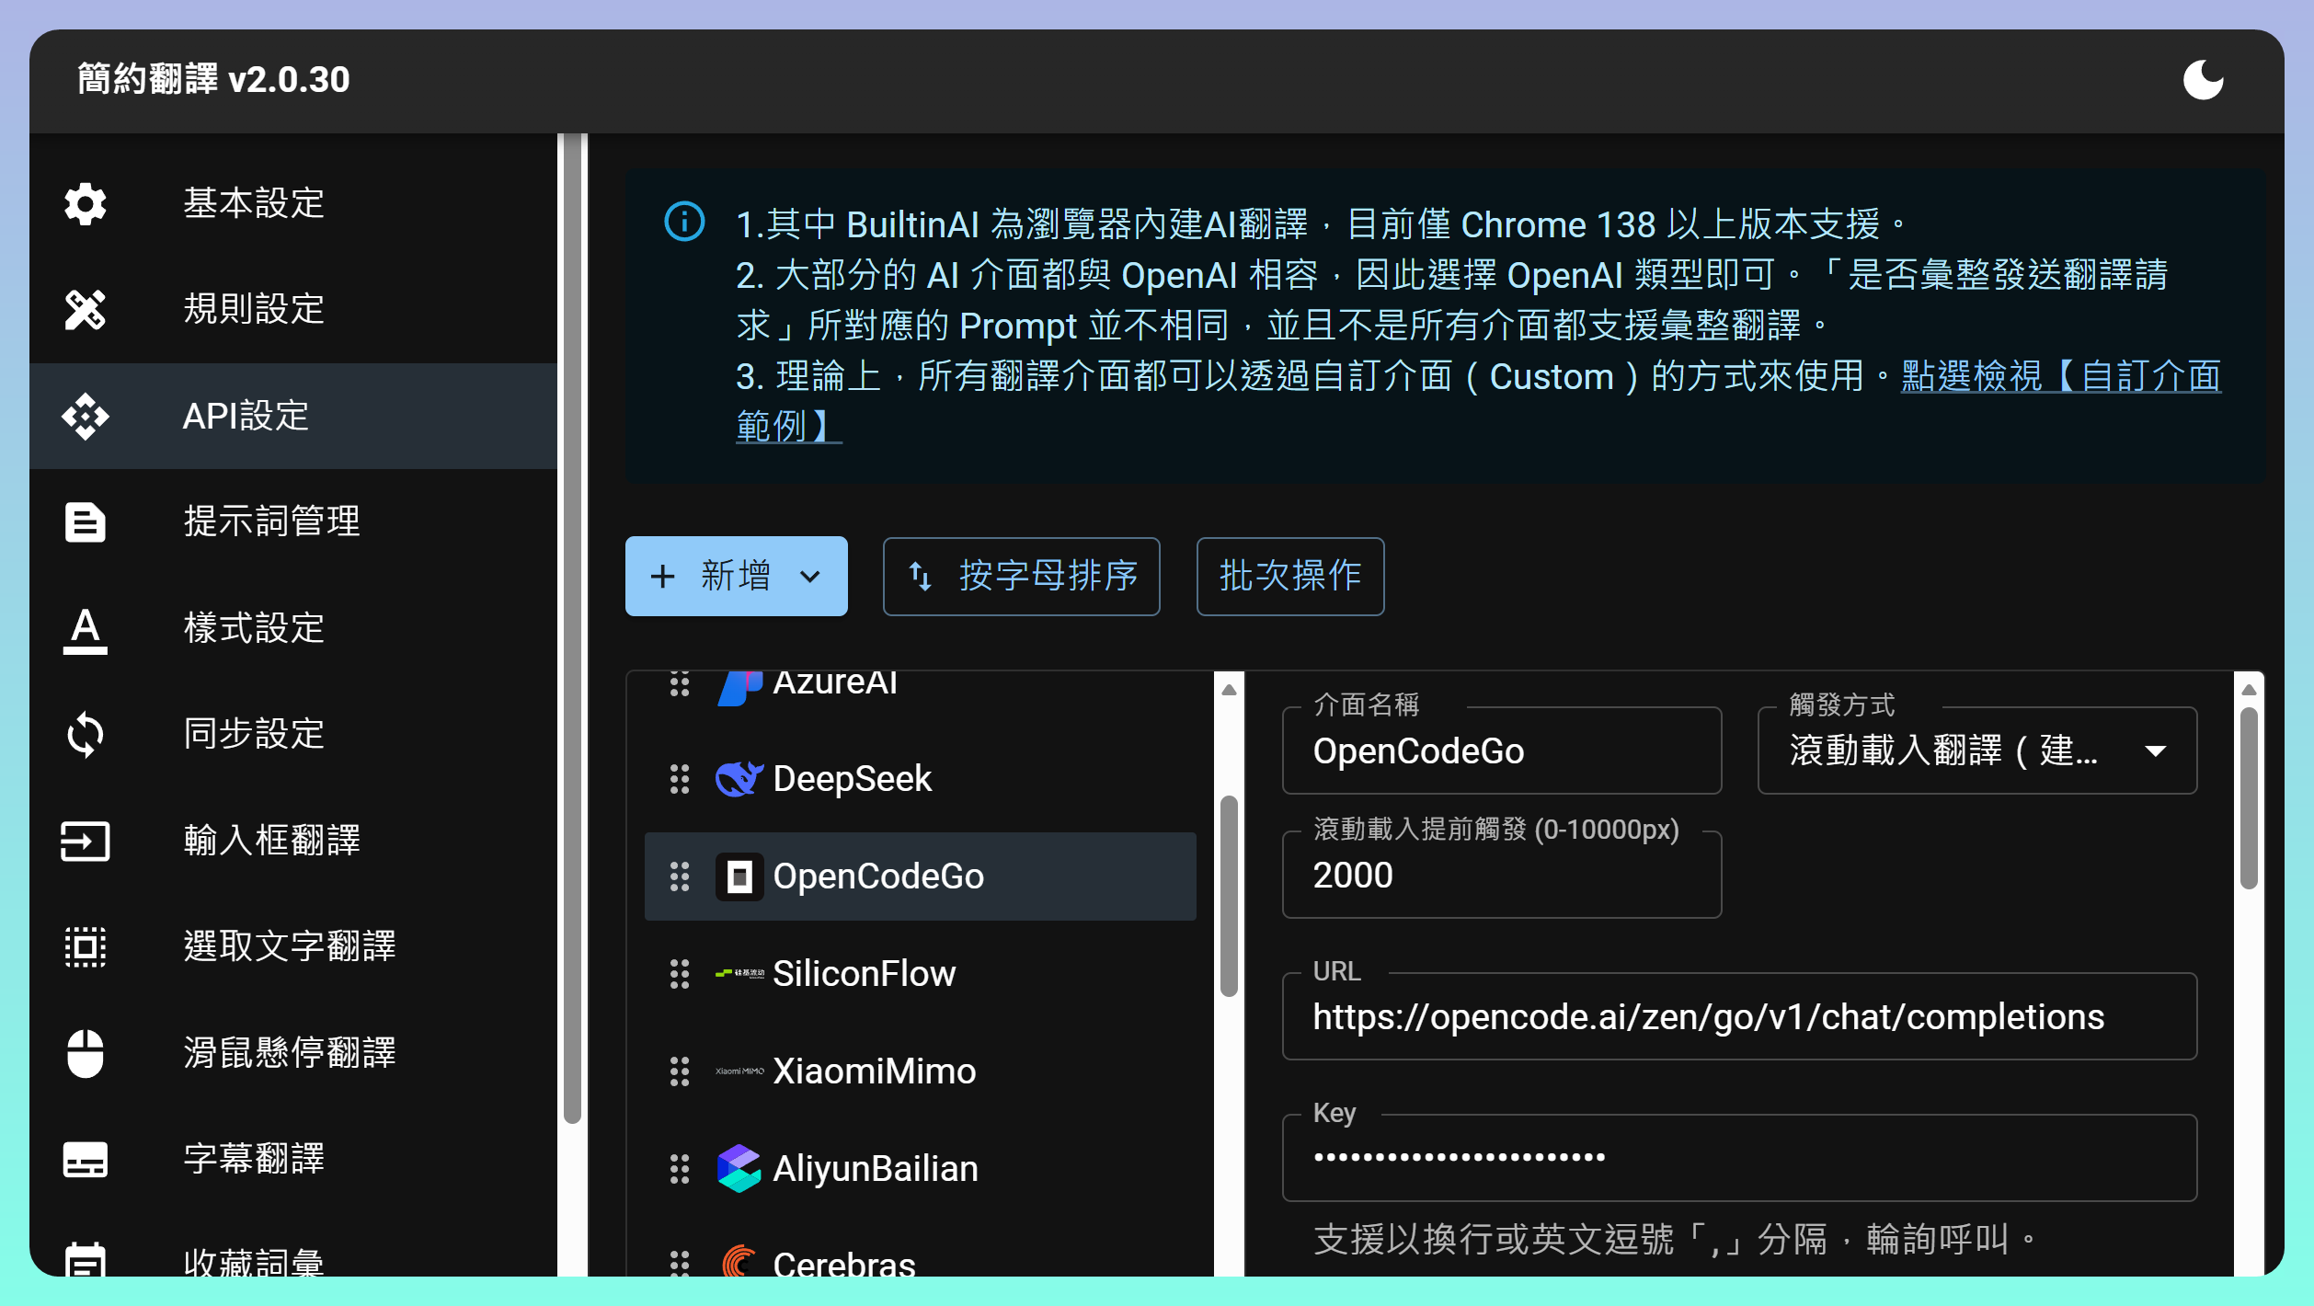
Task: Select SiliconFlow in the API list
Action: pos(920,973)
